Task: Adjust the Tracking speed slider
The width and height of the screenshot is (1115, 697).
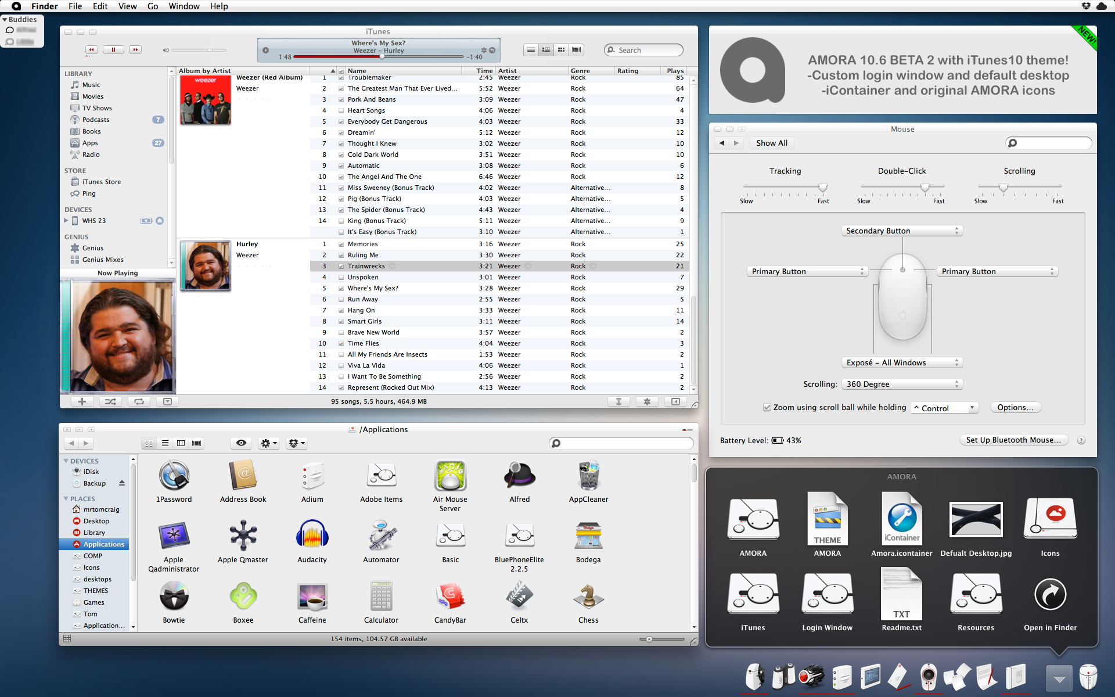Action: (x=823, y=187)
